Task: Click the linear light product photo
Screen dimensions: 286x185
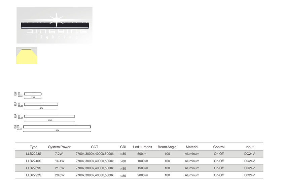Action: 55,25
